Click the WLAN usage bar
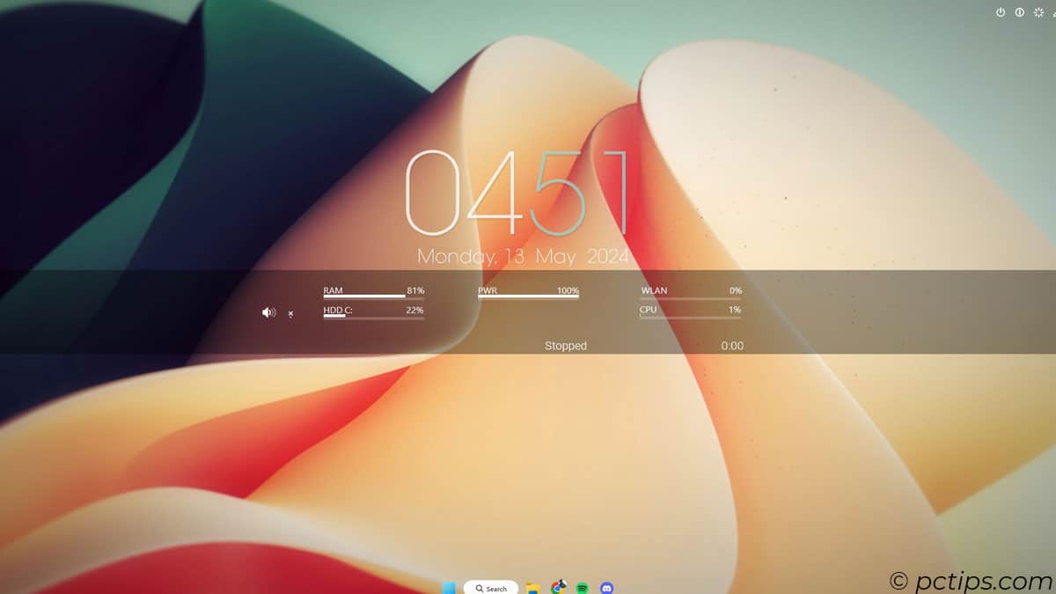Screen dimensions: 1056x594 tap(690, 297)
